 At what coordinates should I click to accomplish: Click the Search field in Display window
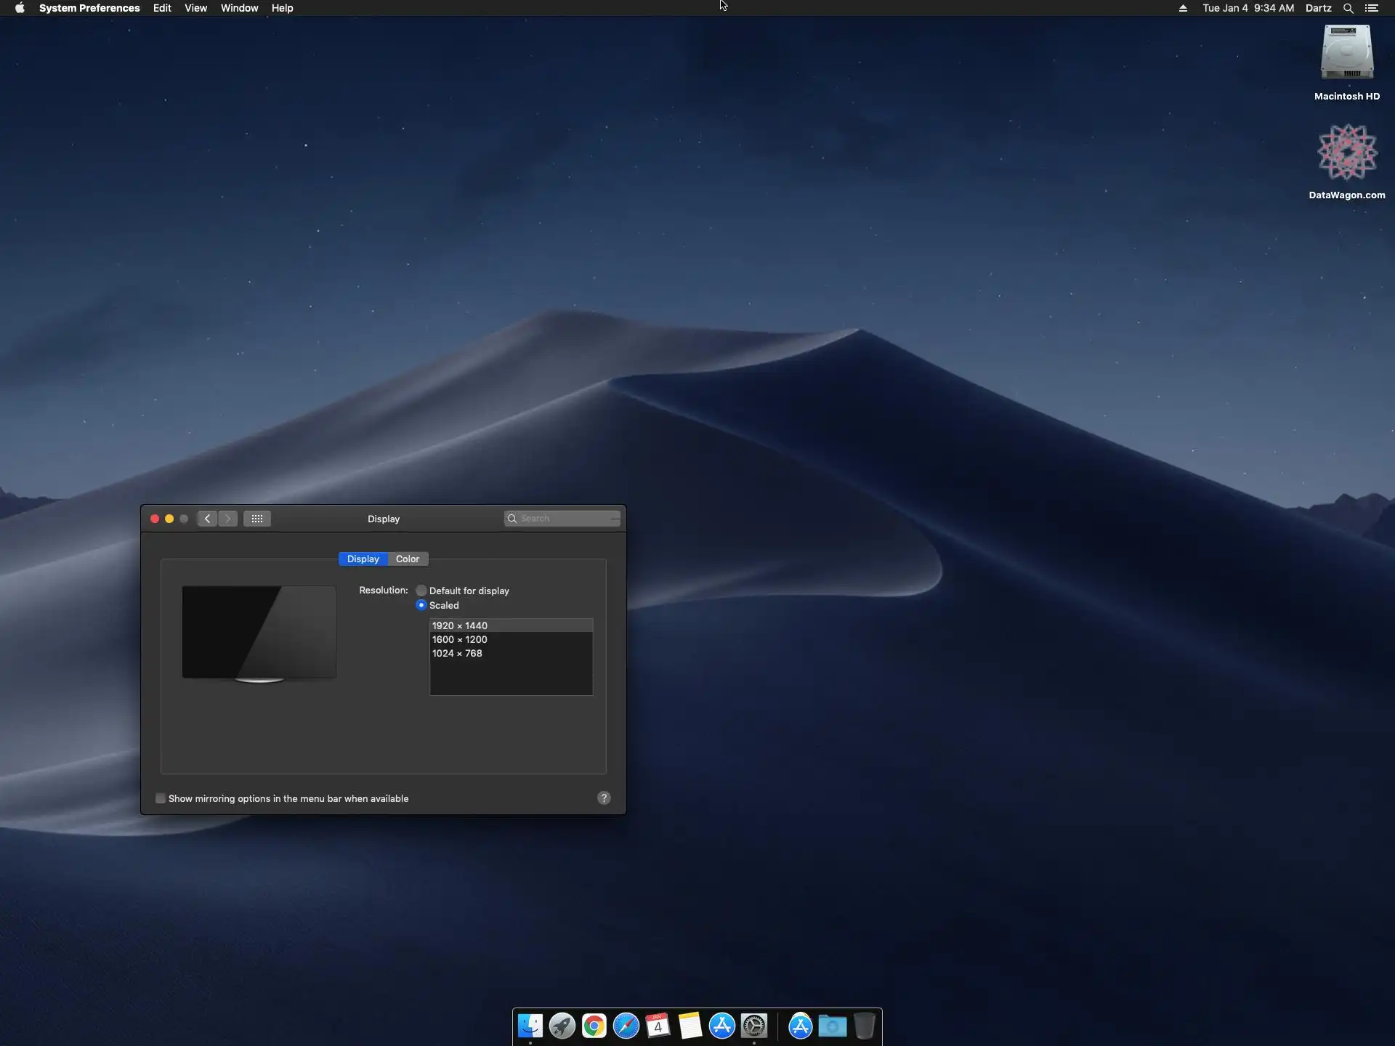coord(567,519)
